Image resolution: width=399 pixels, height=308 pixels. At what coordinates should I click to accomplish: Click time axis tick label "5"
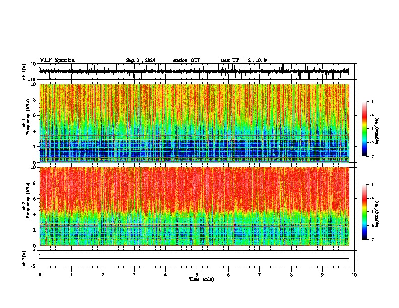[x=197, y=275]
